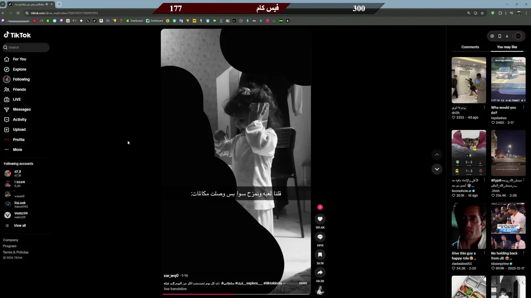
Task: Like the video with heart icon
Action: (320, 219)
